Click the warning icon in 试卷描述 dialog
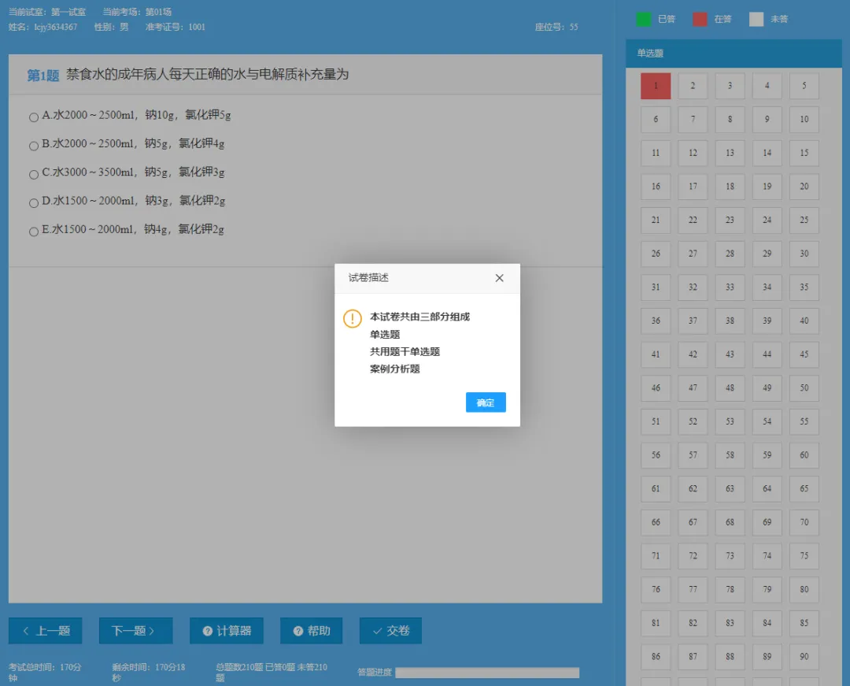850x686 pixels. pos(352,318)
